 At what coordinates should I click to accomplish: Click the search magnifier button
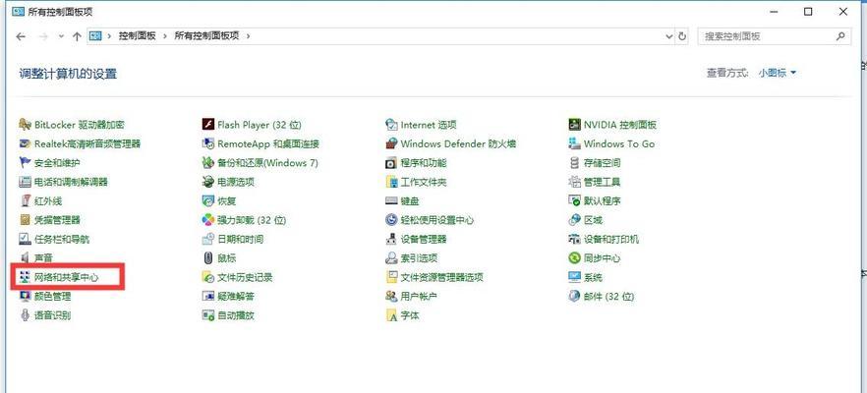click(840, 36)
